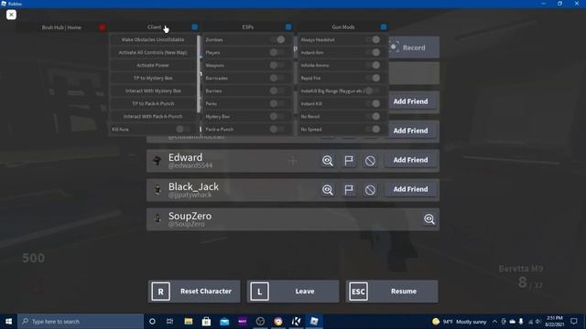Viewport: 586px width, 329px height.
Task: Toggle the Barricades ESP switch
Action: click(x=277, y=78)
